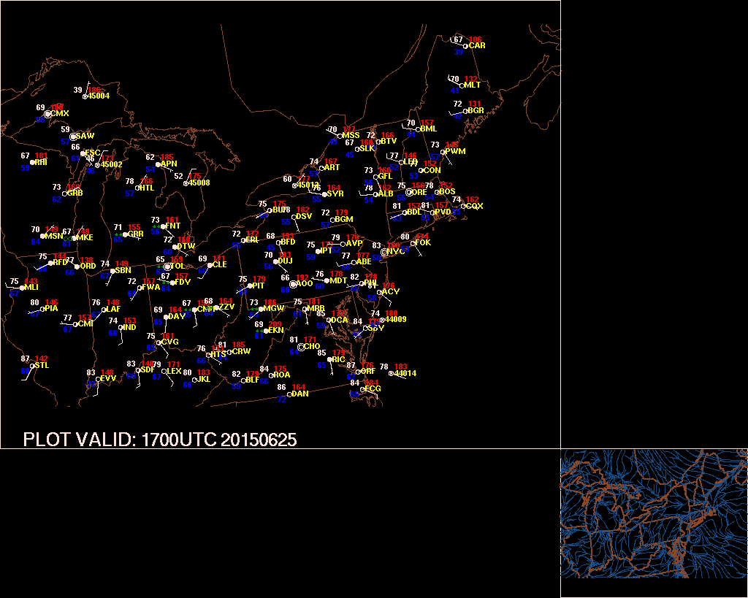Open the streamline map thumbnail
This screenshot has height=598, width=748.
(654, 513)
